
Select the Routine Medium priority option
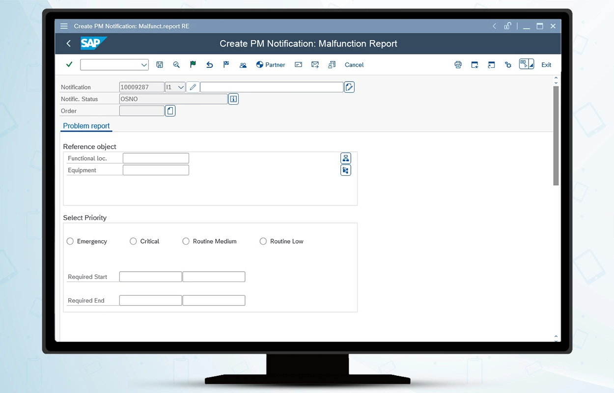[186, 241]
